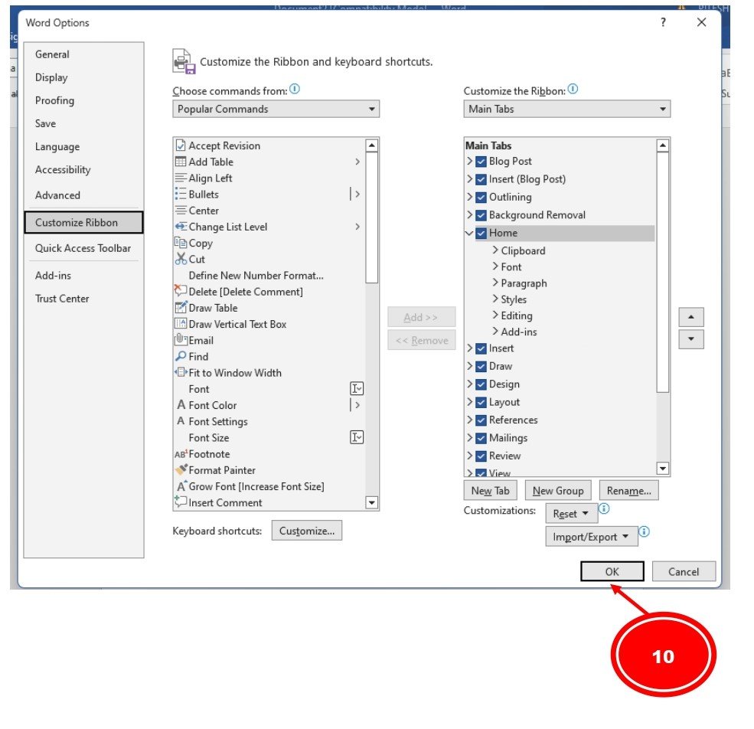Open the Display options category
This screenshot has width=754, height=729.
tap(51, 77)
